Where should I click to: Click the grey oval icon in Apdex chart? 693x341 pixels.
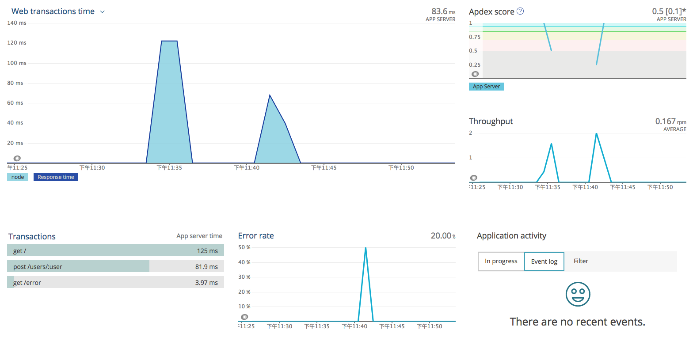click(x=475, y=74)
